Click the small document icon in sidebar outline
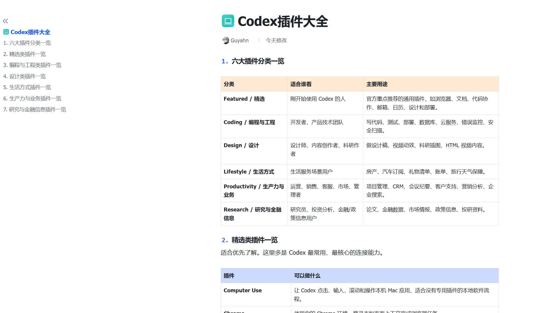The height and width of the screenshot is (313, 551). tap(6, 32)
